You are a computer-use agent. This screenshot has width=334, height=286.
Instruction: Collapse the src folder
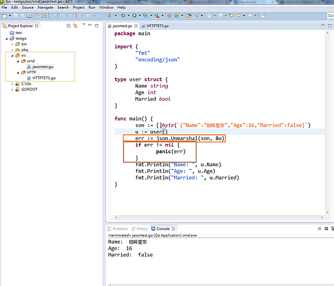coord(12,55)
